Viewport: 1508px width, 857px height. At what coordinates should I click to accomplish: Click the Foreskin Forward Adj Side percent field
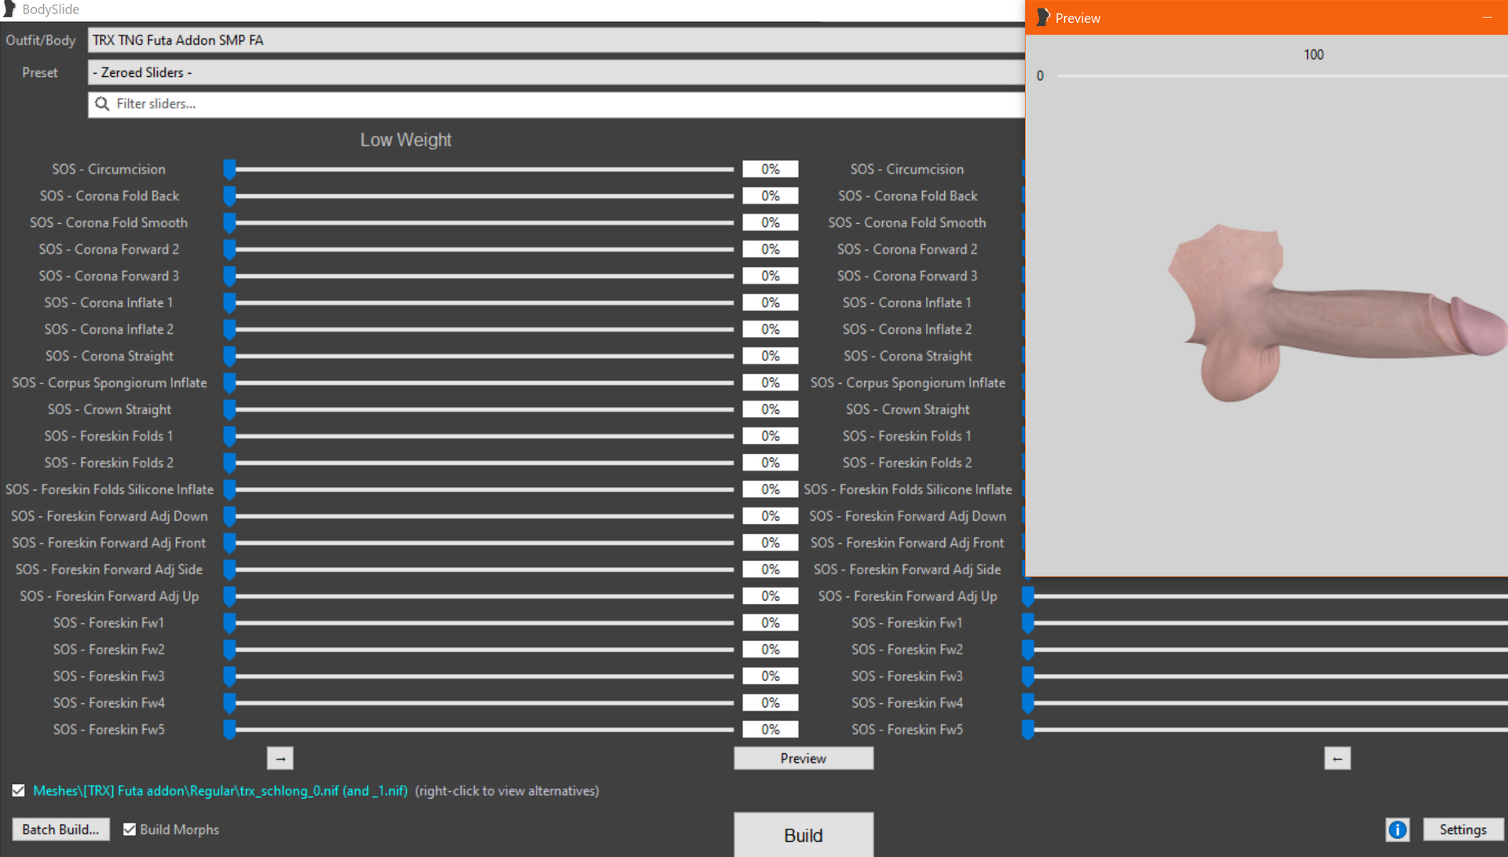pos(770,570)
